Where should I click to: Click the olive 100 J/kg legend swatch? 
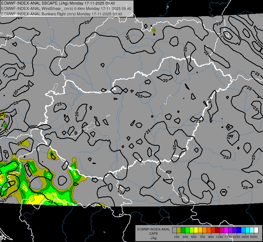click(179, 230)
